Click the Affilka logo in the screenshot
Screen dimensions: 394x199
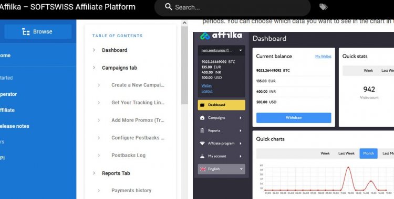point(221,36)
